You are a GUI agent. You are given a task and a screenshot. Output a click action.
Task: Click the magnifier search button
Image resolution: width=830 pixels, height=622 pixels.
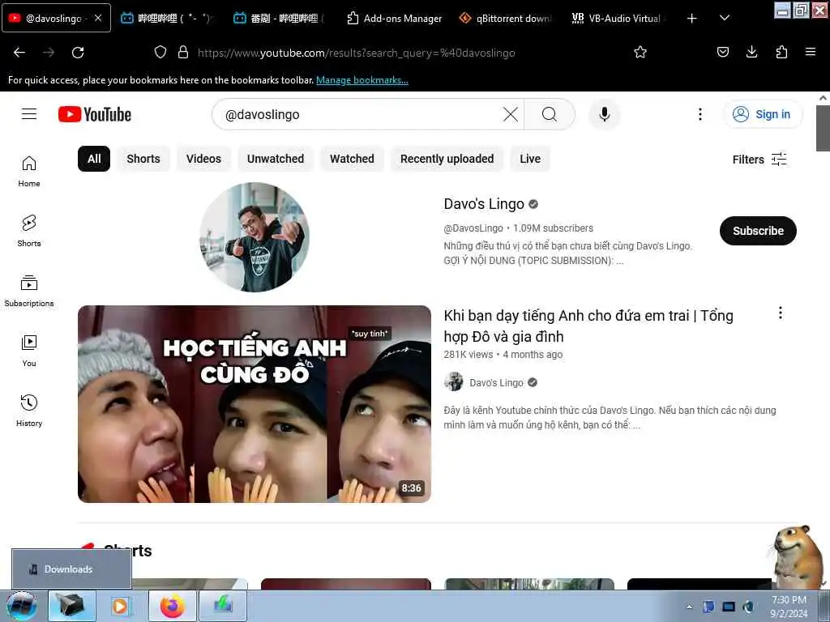[549, 114]
